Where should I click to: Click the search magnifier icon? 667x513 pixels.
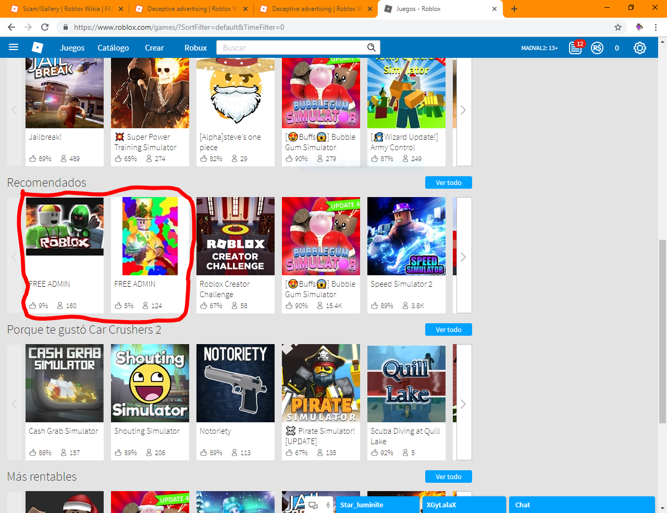(371, 47)
